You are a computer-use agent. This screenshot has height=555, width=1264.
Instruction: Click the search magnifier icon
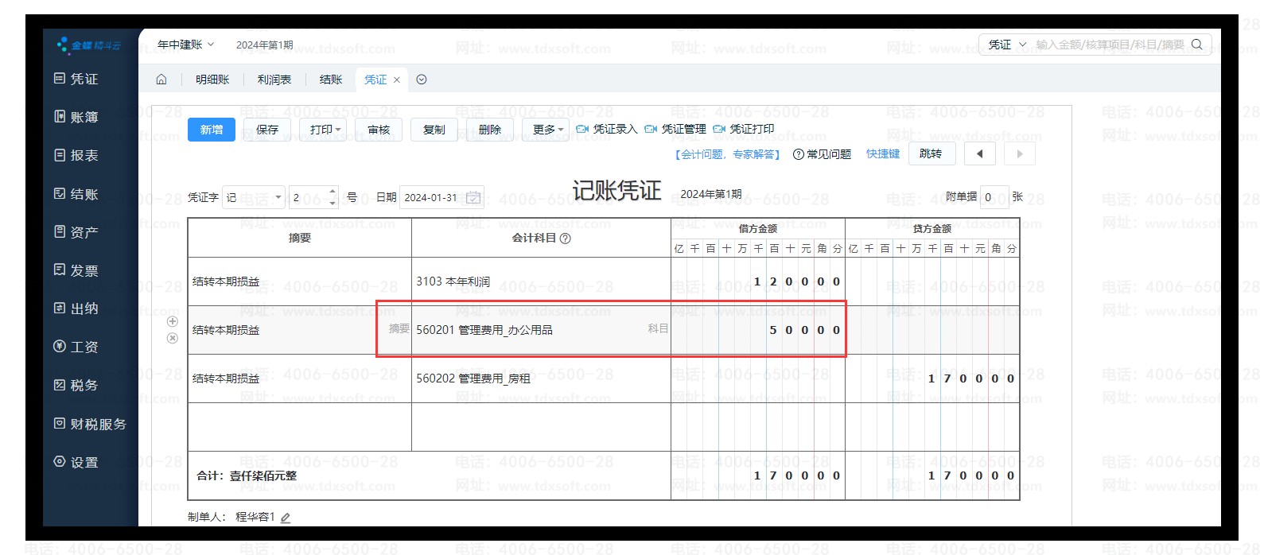coord(1197,45)
